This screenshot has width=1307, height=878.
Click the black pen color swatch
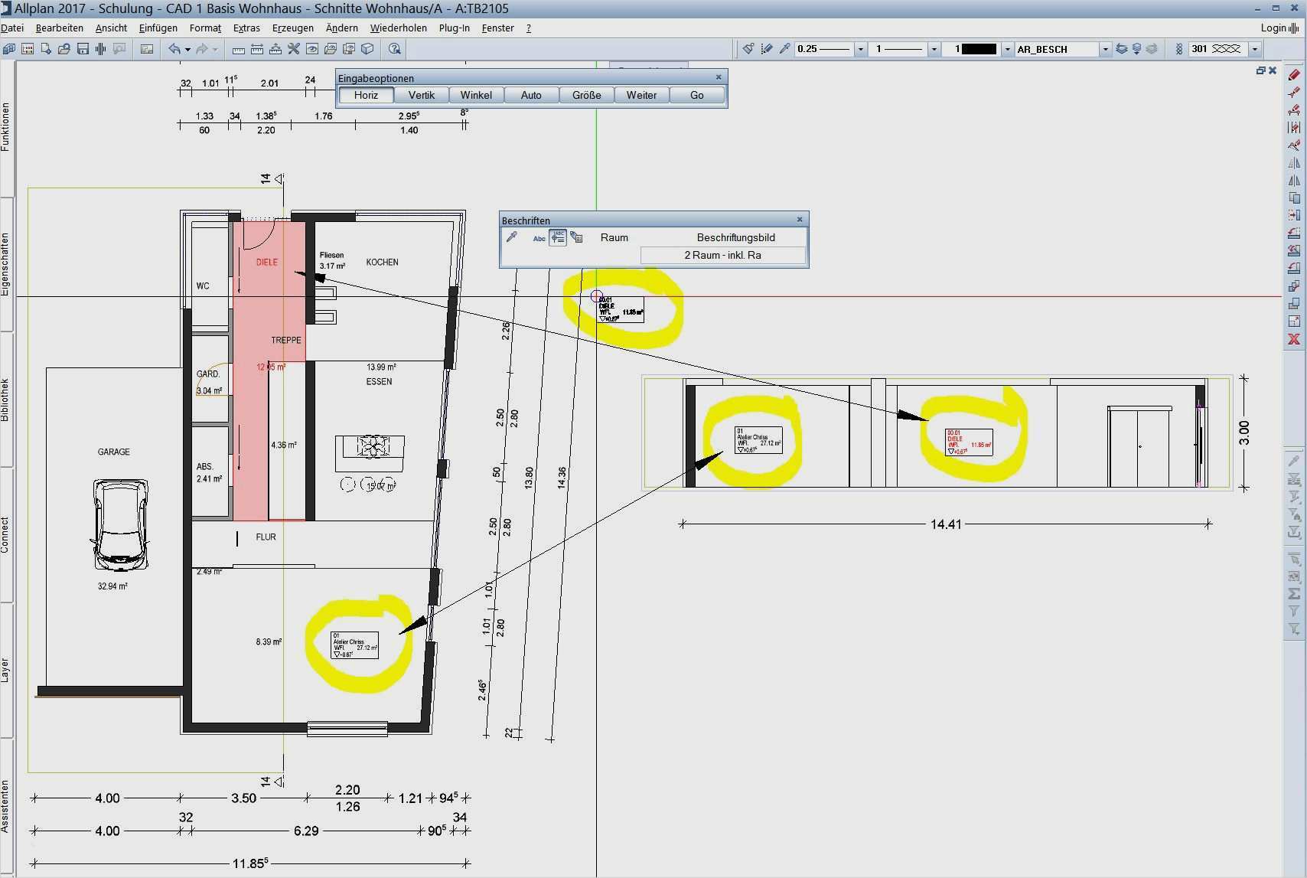pyautogui.click(x=978, y=49)
